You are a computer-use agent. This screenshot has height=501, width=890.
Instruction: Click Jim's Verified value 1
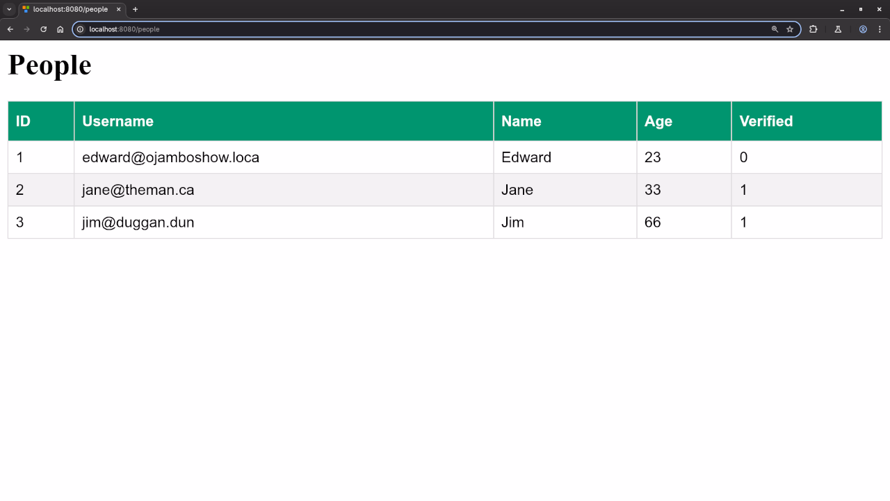pyautogui.click(x=743, y=223)
